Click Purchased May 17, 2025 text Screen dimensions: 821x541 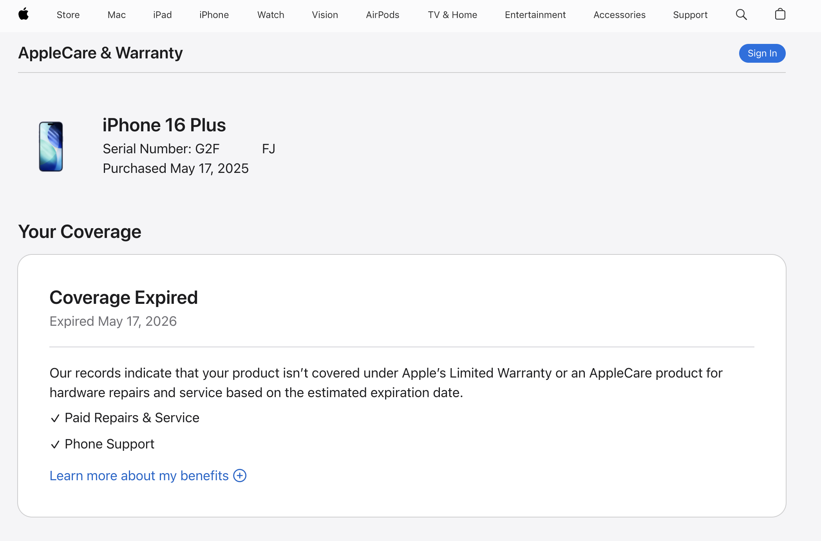(x=175, y=169)
